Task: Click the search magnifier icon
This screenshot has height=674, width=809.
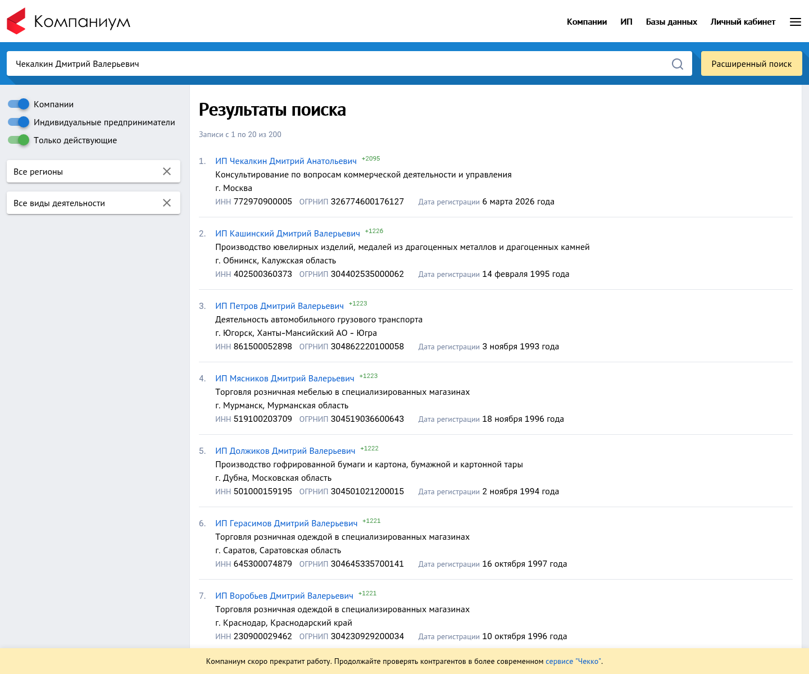Action: pos(678,64)
